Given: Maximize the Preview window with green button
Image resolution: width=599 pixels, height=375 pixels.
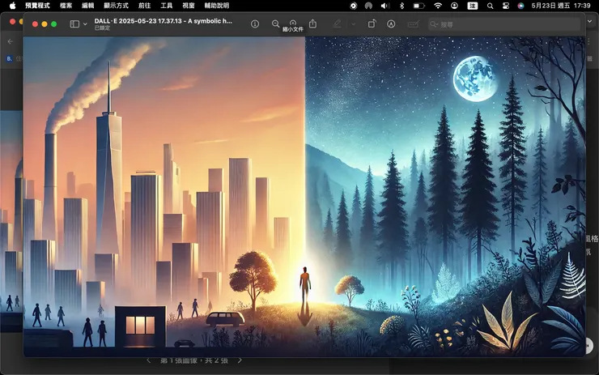Looking at the screenshot, I should 54,24.
